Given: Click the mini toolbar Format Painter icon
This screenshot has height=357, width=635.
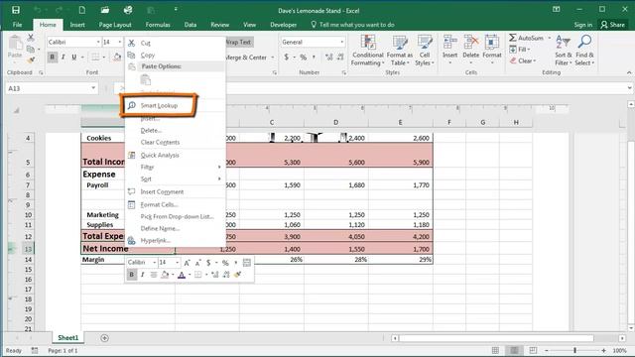Looking at the screenshot, I should coord(238,275).
